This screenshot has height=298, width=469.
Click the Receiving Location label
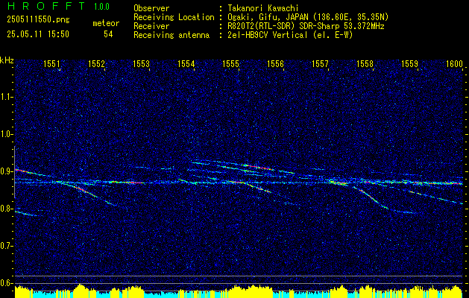pyautogui.click(x=174, y=17)
